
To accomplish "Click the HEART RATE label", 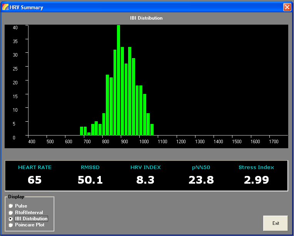I will tap(35, 167).
